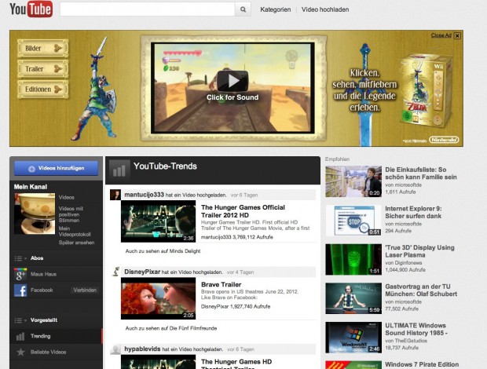Open Internet Explorer 9 video thumbnail
Screen dimensions: 487x369
pyautogui.click(x=353, y=221)
